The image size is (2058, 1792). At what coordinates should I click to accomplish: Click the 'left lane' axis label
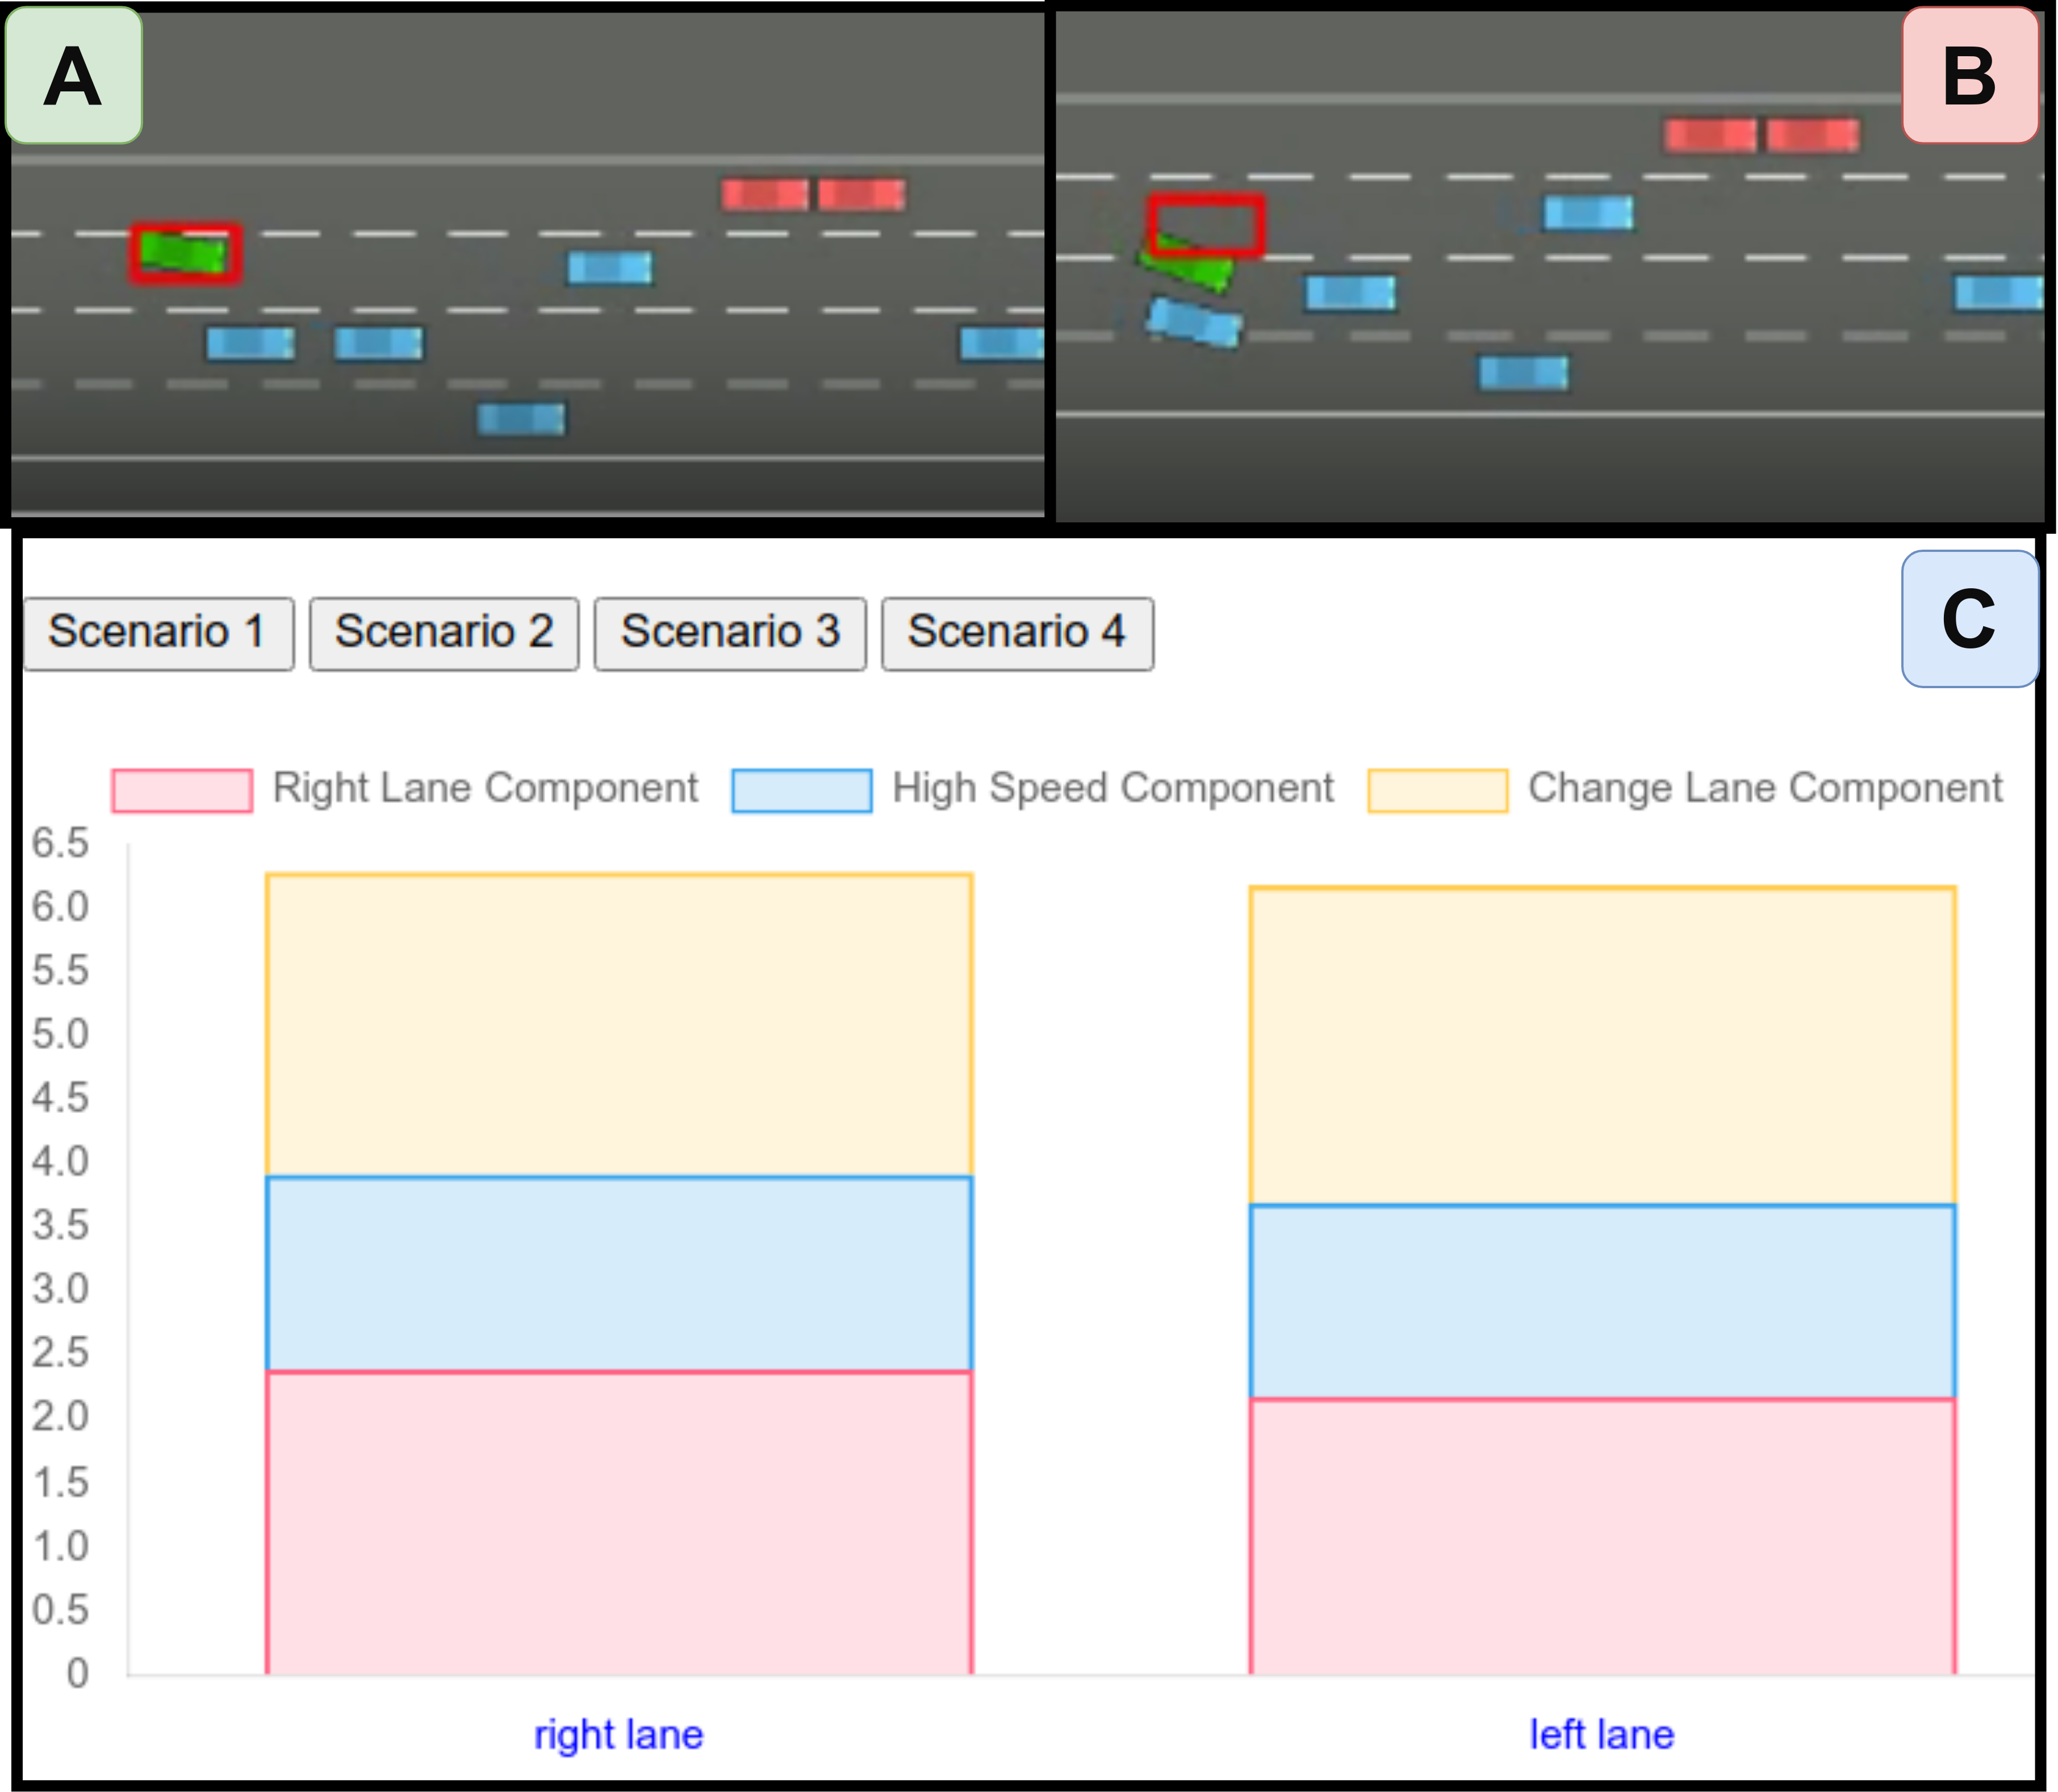click(1601, 1734)
